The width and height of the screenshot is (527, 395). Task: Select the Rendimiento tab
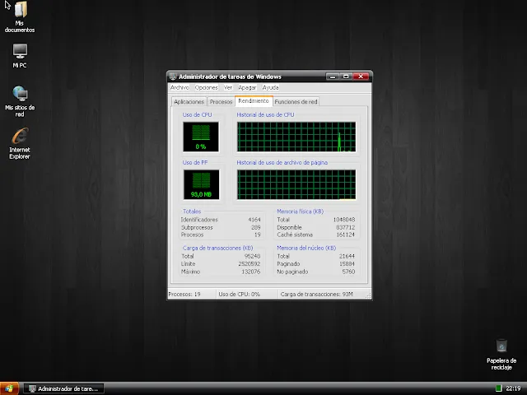pyautogui.click(x=254, y=100)
